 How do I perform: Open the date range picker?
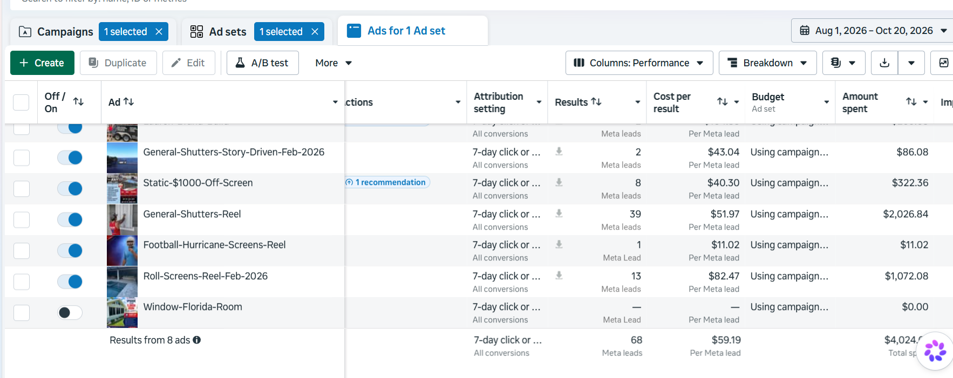pos(873,31)
